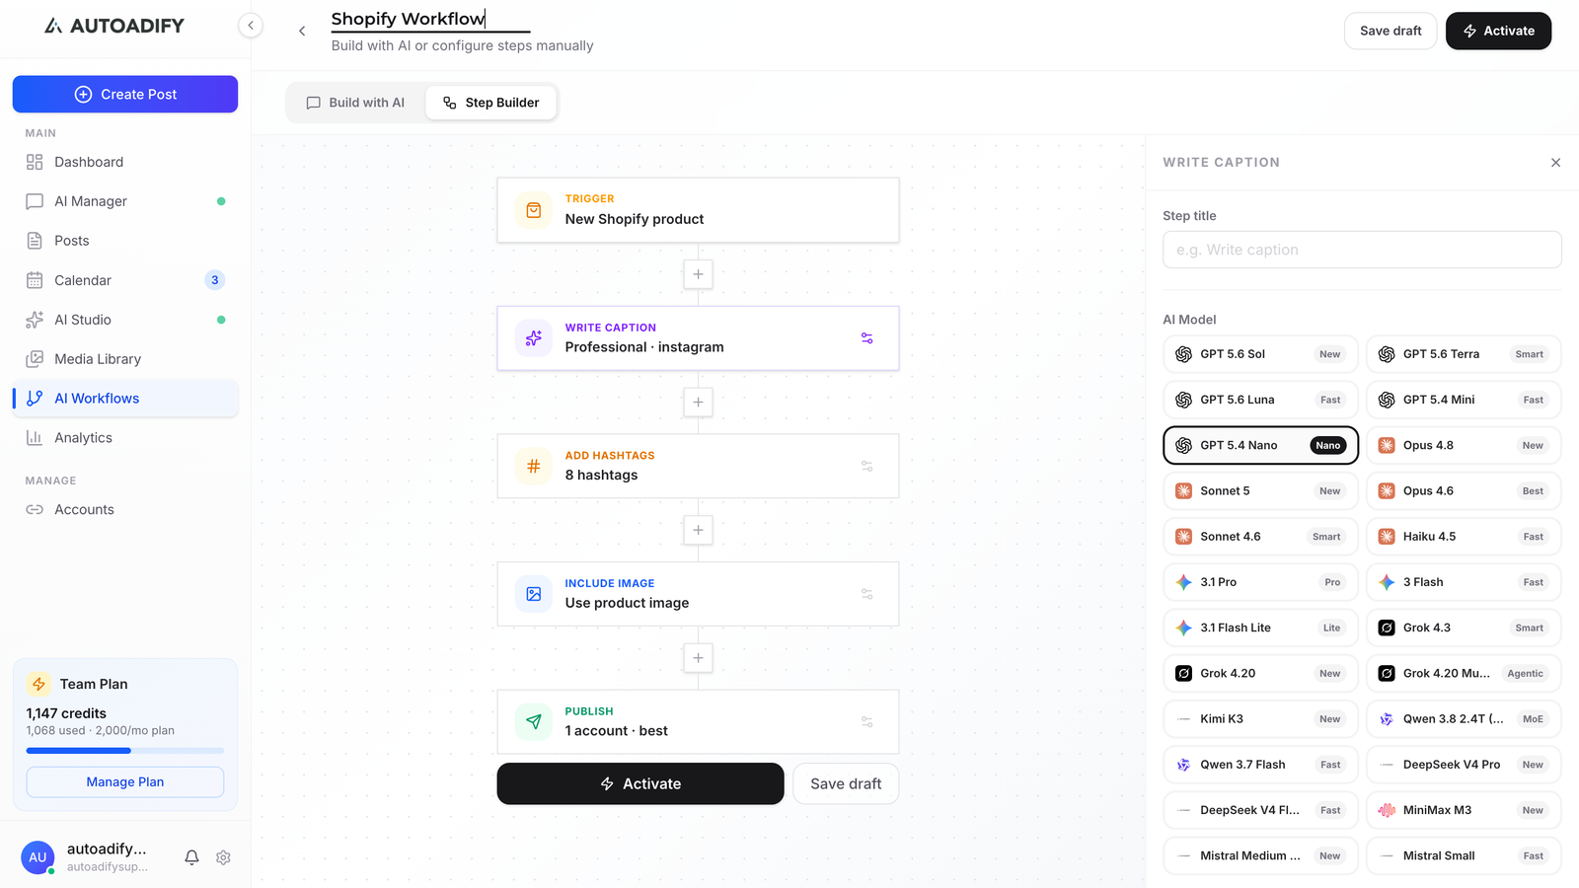Open notifications bell icon

(x=192, y=857)
